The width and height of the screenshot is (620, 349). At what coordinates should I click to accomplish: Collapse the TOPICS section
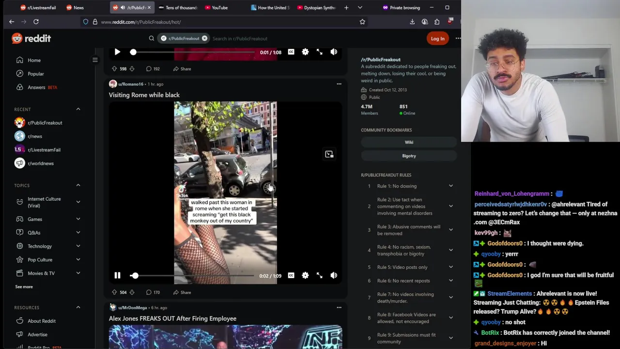point(78,185)
